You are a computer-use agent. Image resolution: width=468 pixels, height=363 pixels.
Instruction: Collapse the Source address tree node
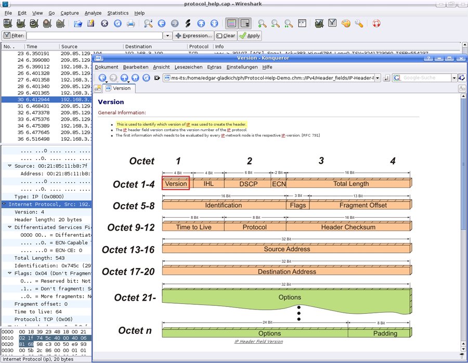point(9,166)
